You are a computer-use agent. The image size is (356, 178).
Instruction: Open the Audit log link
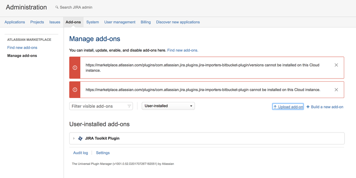tap(81, 153)
